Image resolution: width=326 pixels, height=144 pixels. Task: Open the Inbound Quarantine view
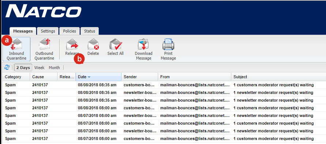pos(16,49)
